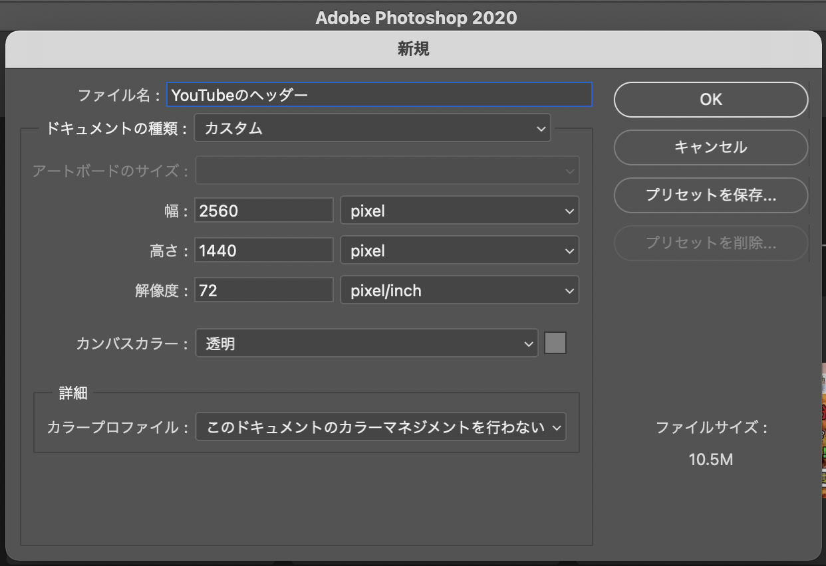Click the chevron on the color profile dropdown
Viewport: 826px width, 566px height.
557,427
